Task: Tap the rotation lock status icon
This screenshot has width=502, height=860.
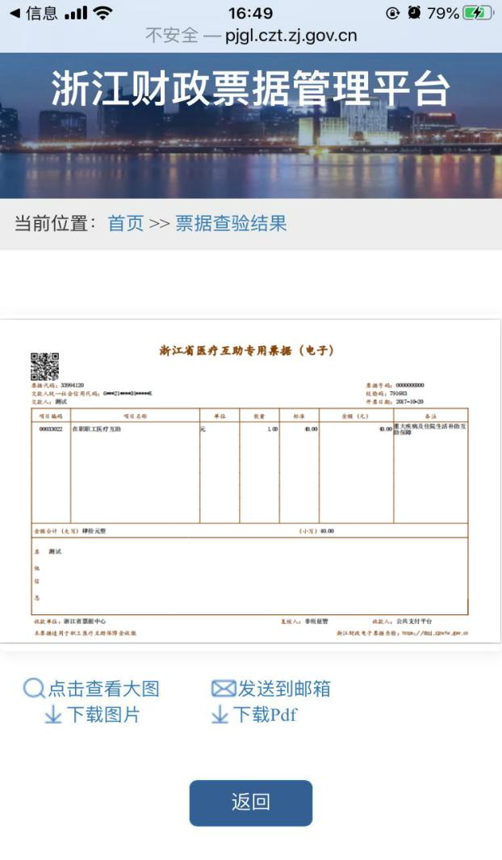Action: tap(392, 13)
